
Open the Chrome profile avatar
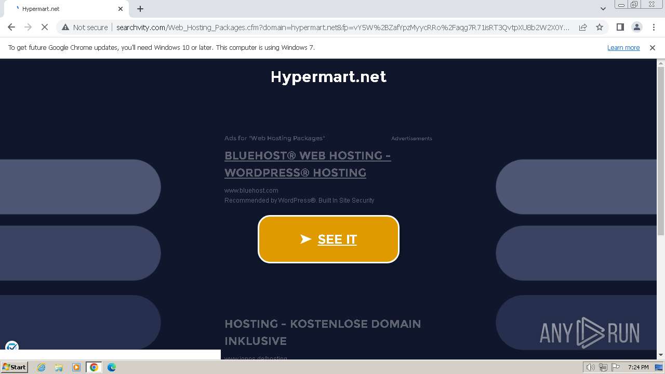coord(637,28)
